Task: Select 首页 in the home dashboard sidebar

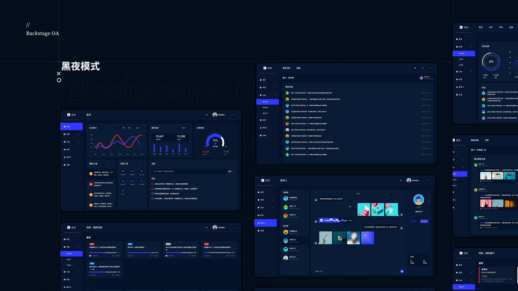Action: (71, 127)
